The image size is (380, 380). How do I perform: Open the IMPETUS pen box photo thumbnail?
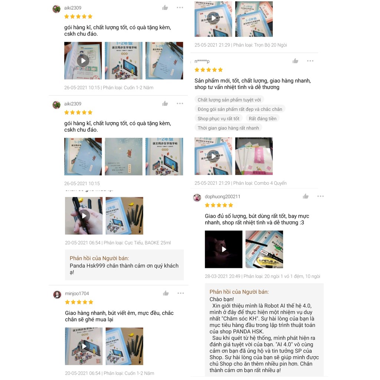264,249
